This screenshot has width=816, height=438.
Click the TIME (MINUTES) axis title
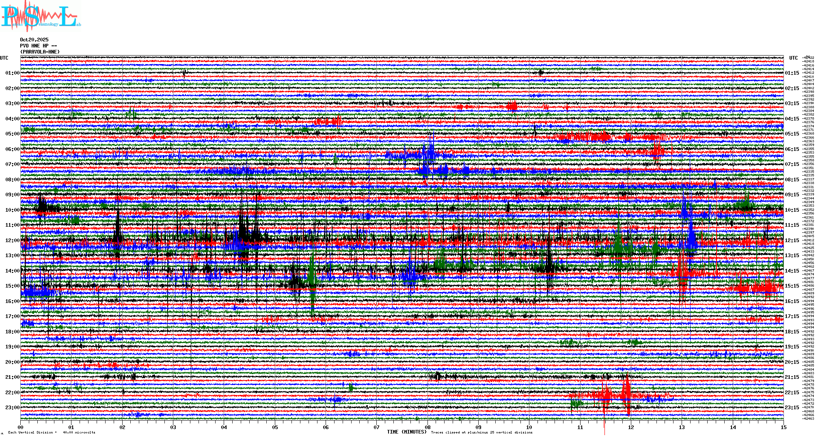pyautogui.click(x=406, y=432)
